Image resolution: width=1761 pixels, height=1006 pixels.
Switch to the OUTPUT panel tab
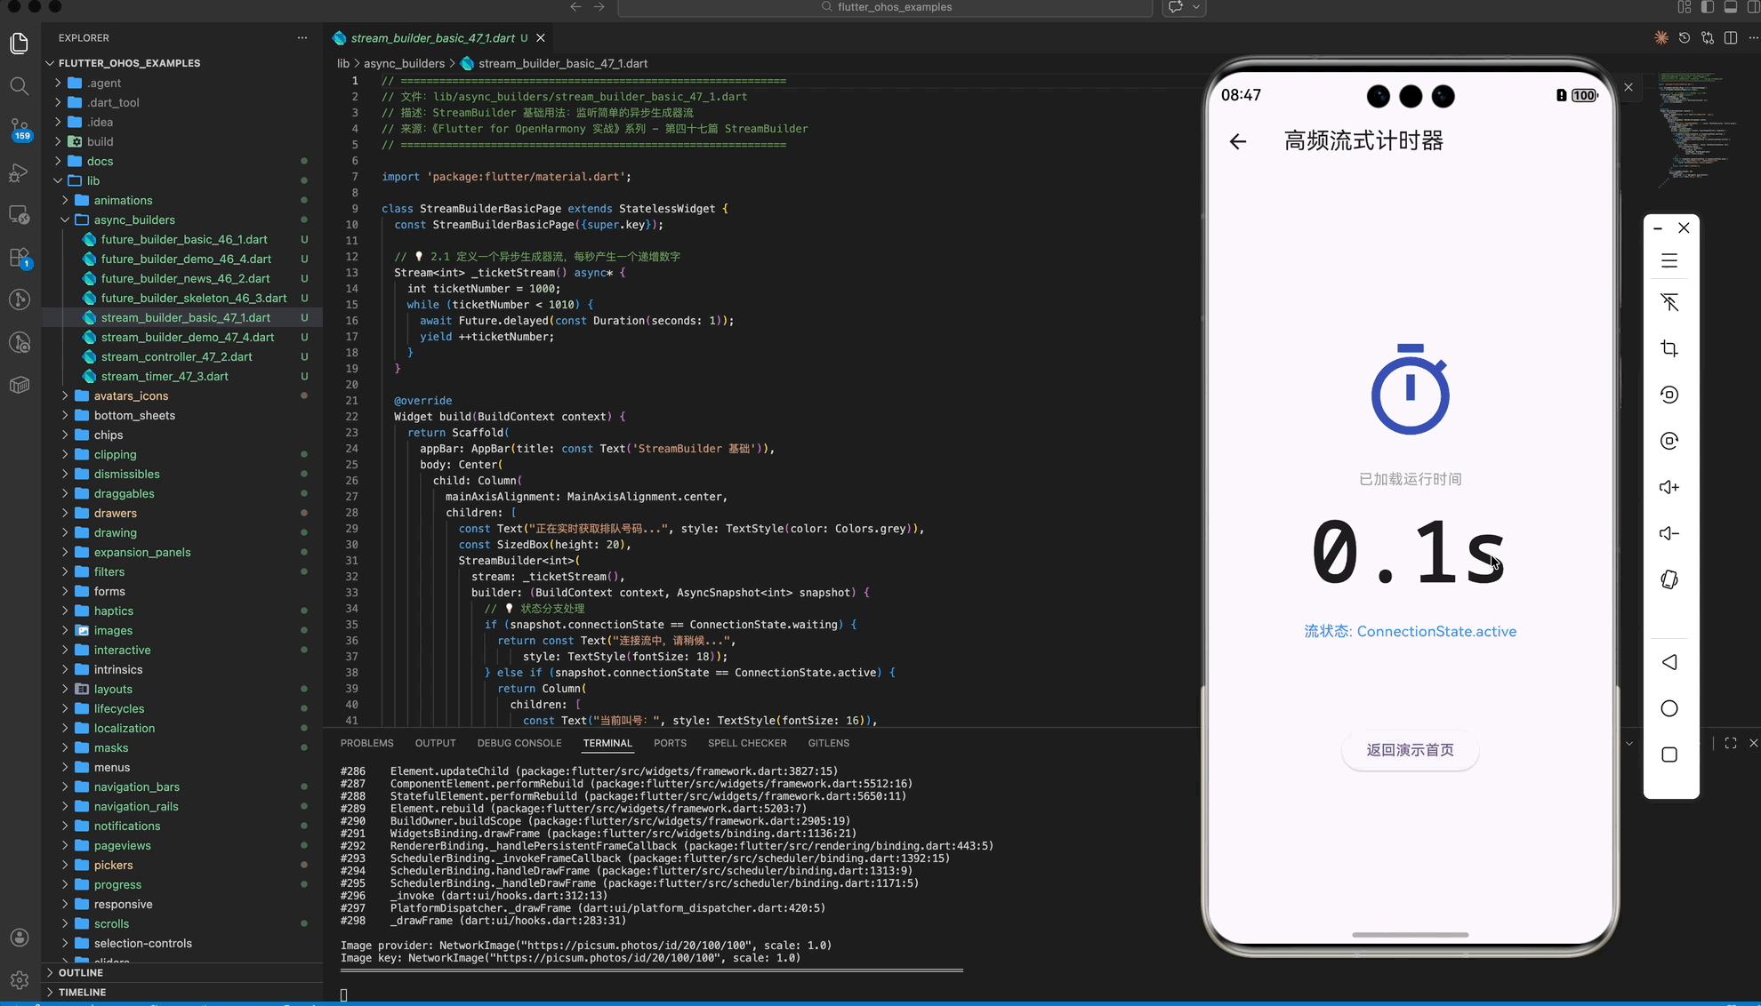click(x=435, y=743)
